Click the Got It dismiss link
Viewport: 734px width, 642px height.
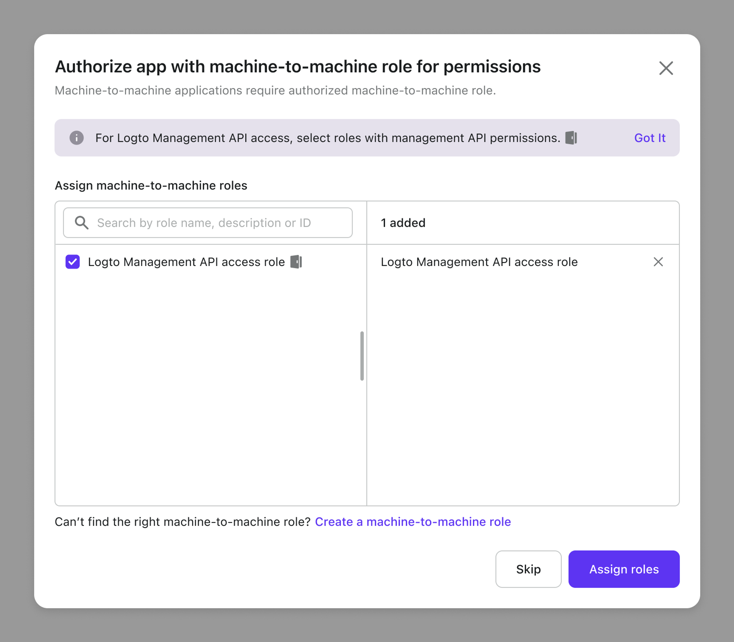(650, 137)
